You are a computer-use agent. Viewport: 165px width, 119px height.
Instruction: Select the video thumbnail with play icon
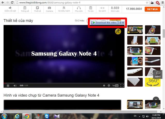135,30
